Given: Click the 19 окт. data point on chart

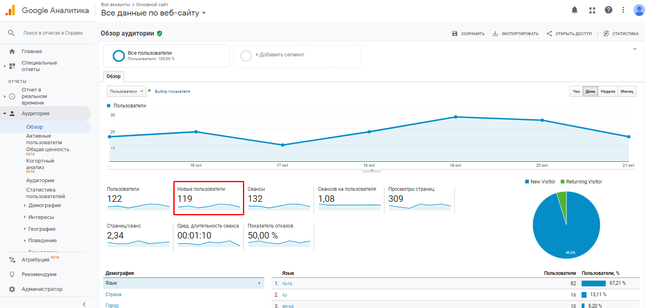Looking at the screenshot, I should click(456, 117).
